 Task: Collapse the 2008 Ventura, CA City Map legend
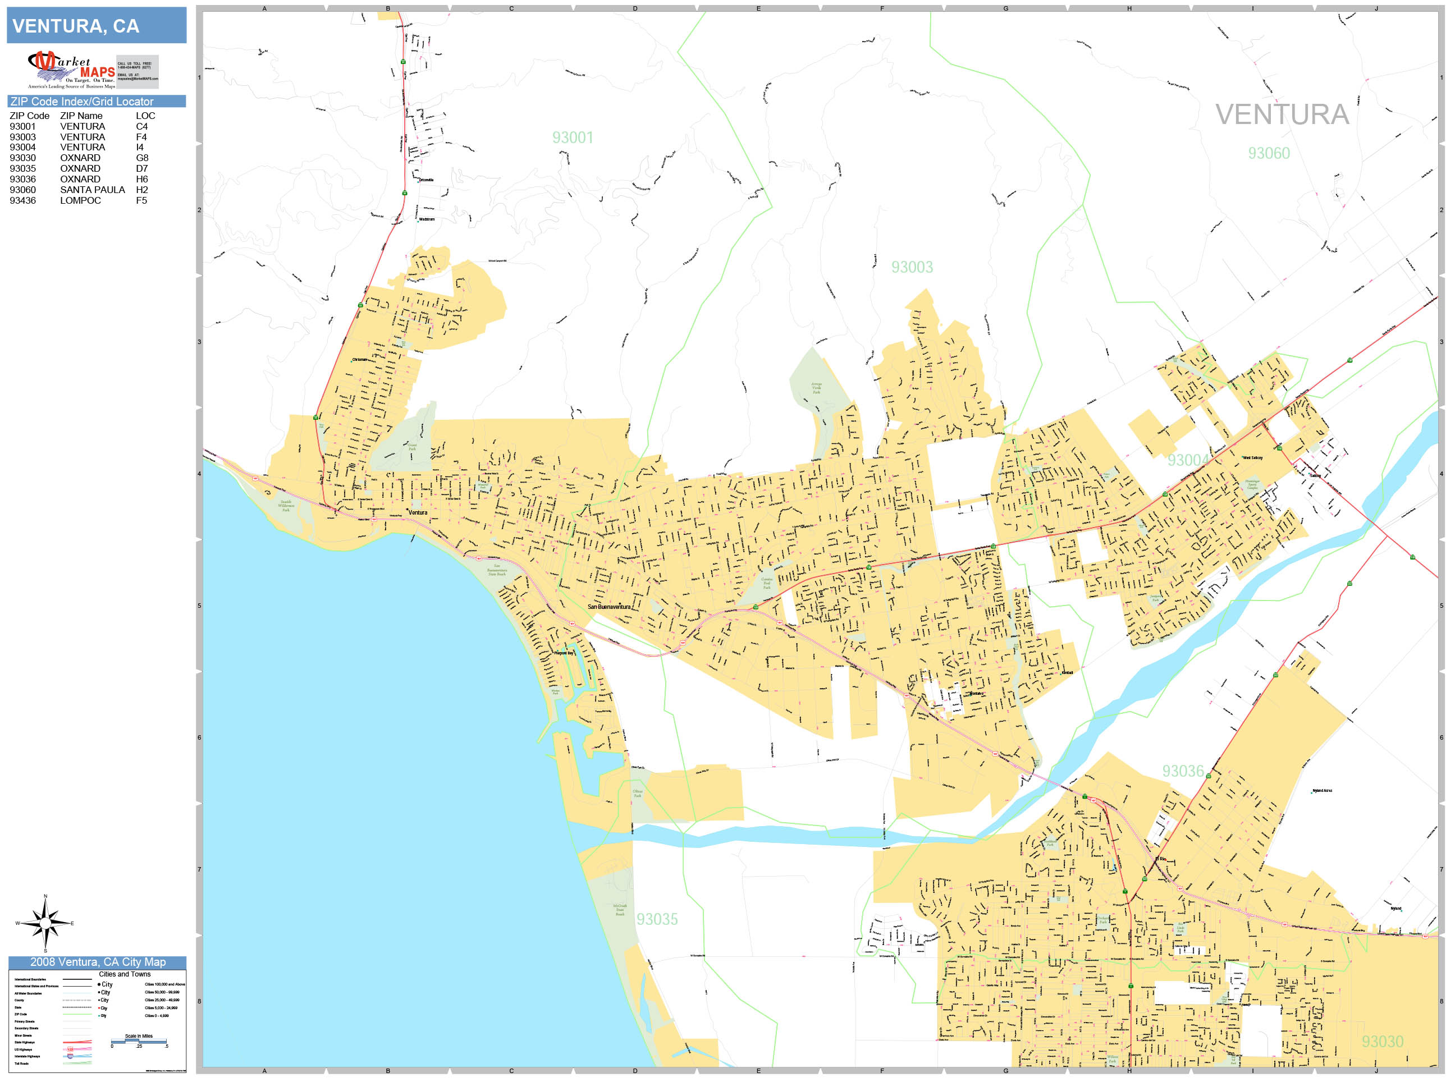point(99,964)
